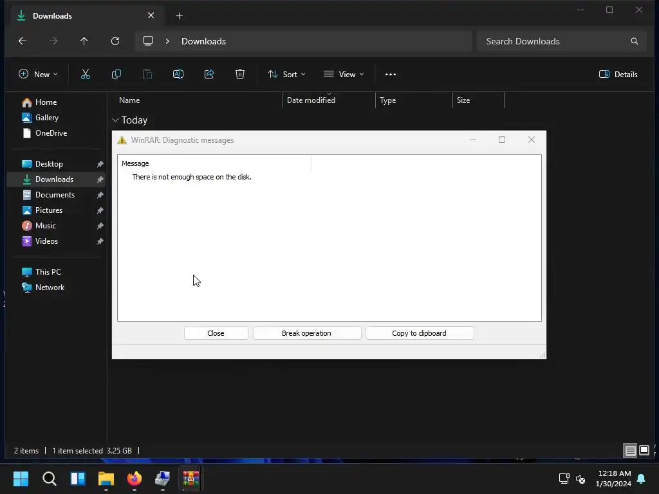Click the This PC monitor icon in address bar
Viewport: 659px width, 494px height.
point(148,41)
